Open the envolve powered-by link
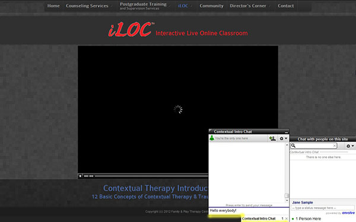356x222 pixels. tap(348, 213)
